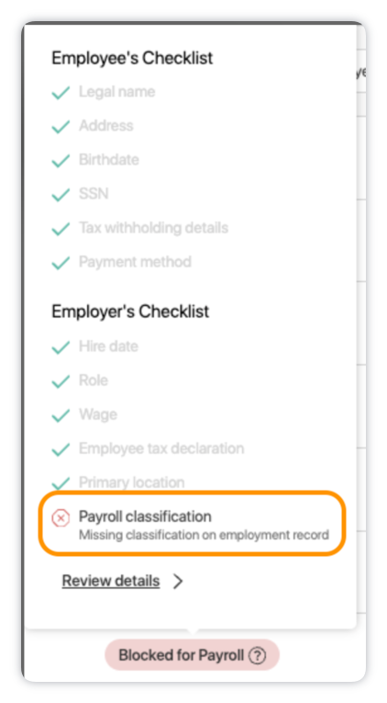Click the checkmark icon next to Address

[61, 127]
